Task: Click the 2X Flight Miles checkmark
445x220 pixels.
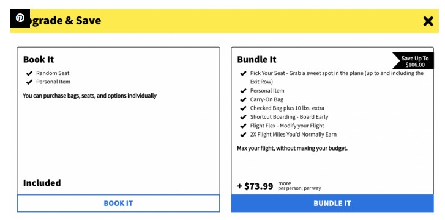Action: pyautogui.click(x=243, y=135)
